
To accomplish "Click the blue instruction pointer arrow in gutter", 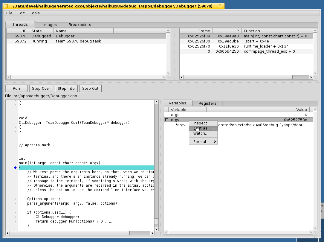I will pyautogui.click(x=15, y=168).
